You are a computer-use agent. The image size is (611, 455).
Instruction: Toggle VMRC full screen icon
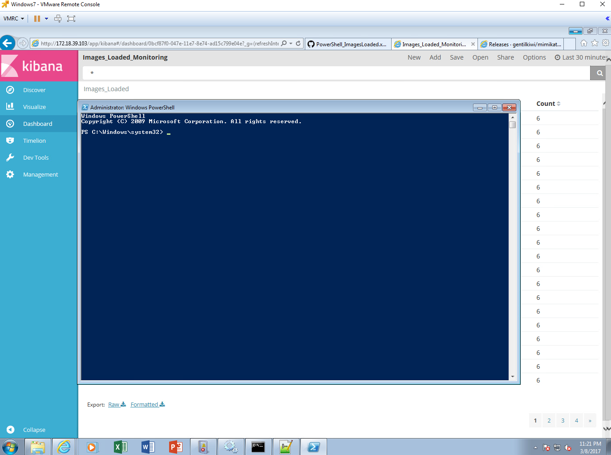point(71,19)
